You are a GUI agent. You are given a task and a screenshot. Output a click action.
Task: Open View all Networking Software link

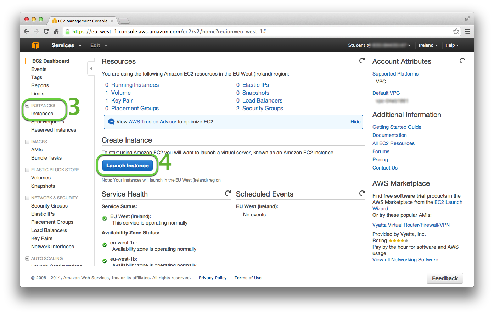pos(405,260)
